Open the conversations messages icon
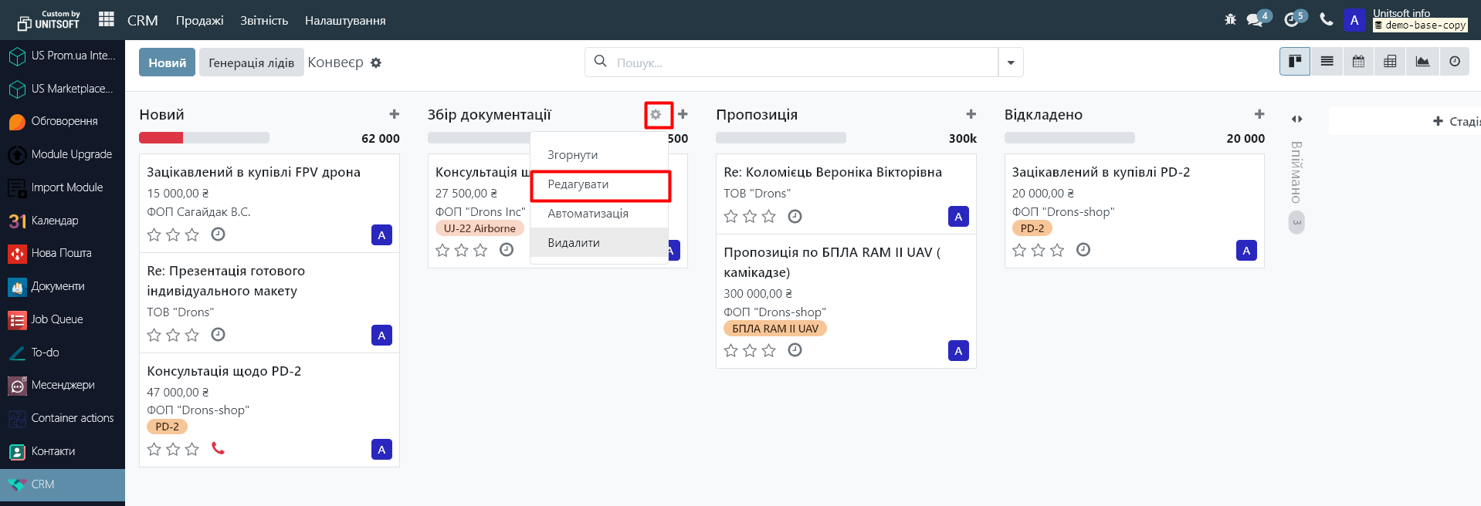Image resolution: width=1481 pixels, height=506 pixels. (1255, 20)
